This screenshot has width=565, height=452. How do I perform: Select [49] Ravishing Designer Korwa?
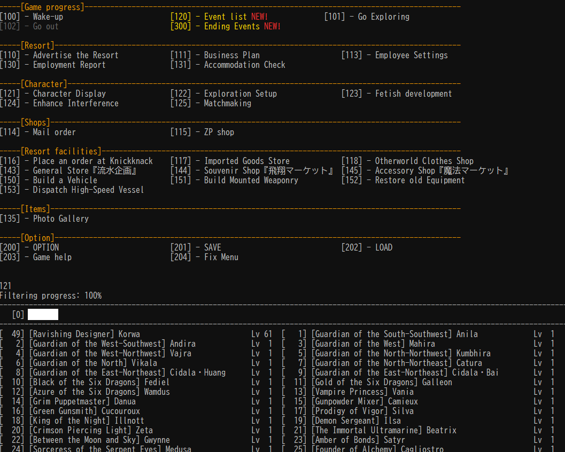point(136,334)
